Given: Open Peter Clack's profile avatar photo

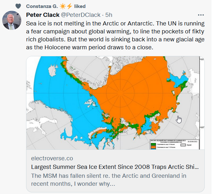Looking at the screenshot, I should tap(12, 20).
